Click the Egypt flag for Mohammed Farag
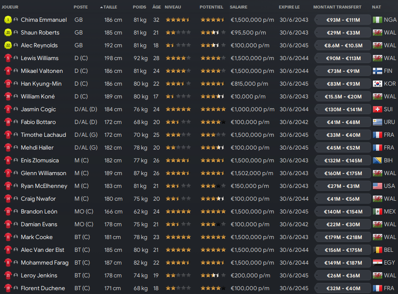Image resolution: width=398 pixels, height=294 pixels. click(x=378, y=262)
